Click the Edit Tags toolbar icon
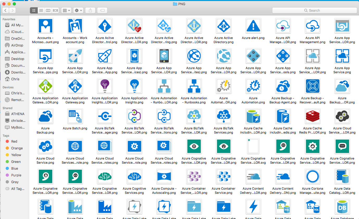This screenshot has width=359, height=219. [x=102, y=10]
